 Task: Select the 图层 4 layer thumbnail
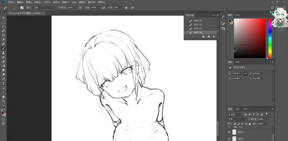click(x=234, y=132)
